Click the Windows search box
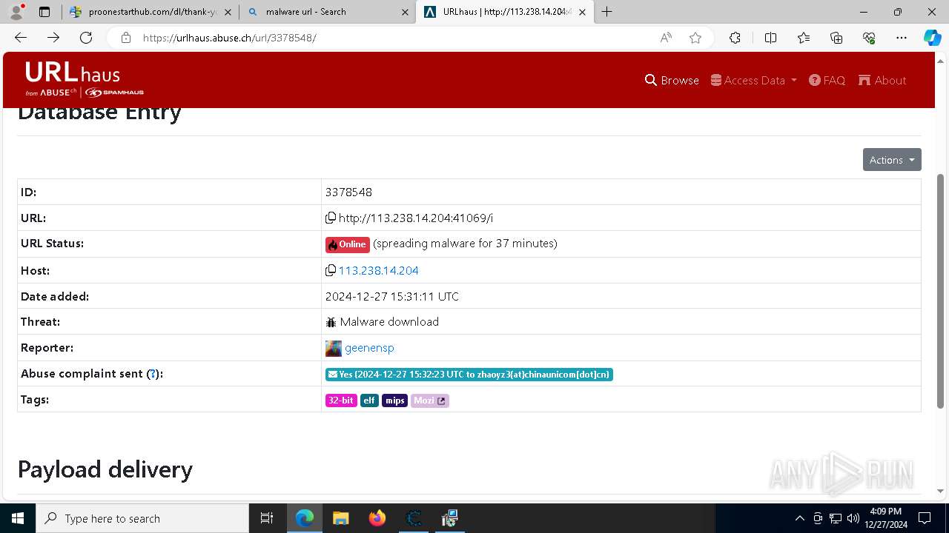The image size is (949, 533). 142,518
